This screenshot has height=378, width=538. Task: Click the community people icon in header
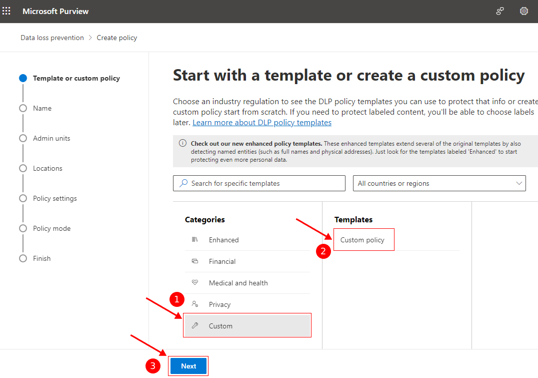(x=499, y=11)
